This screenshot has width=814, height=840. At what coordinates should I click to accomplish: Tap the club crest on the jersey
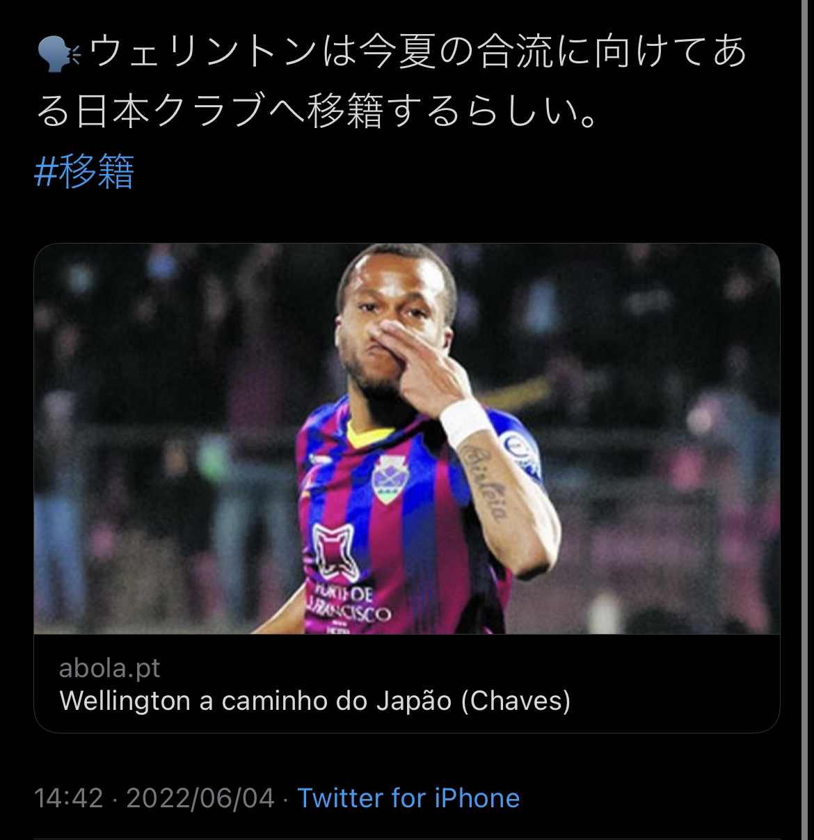click(389, 479)
